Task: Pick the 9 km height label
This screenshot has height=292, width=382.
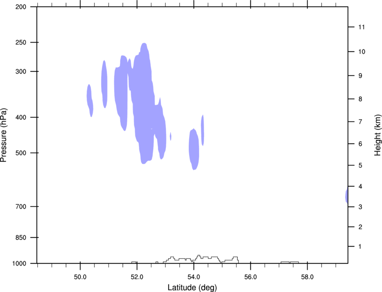Action: [x=360, y=76]
